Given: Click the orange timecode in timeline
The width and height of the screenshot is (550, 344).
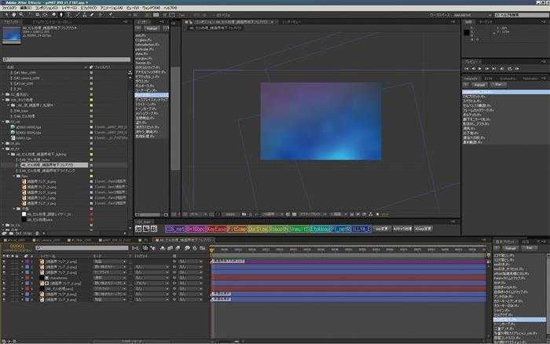Looking at the screenshot, I should tap(16, 247).
